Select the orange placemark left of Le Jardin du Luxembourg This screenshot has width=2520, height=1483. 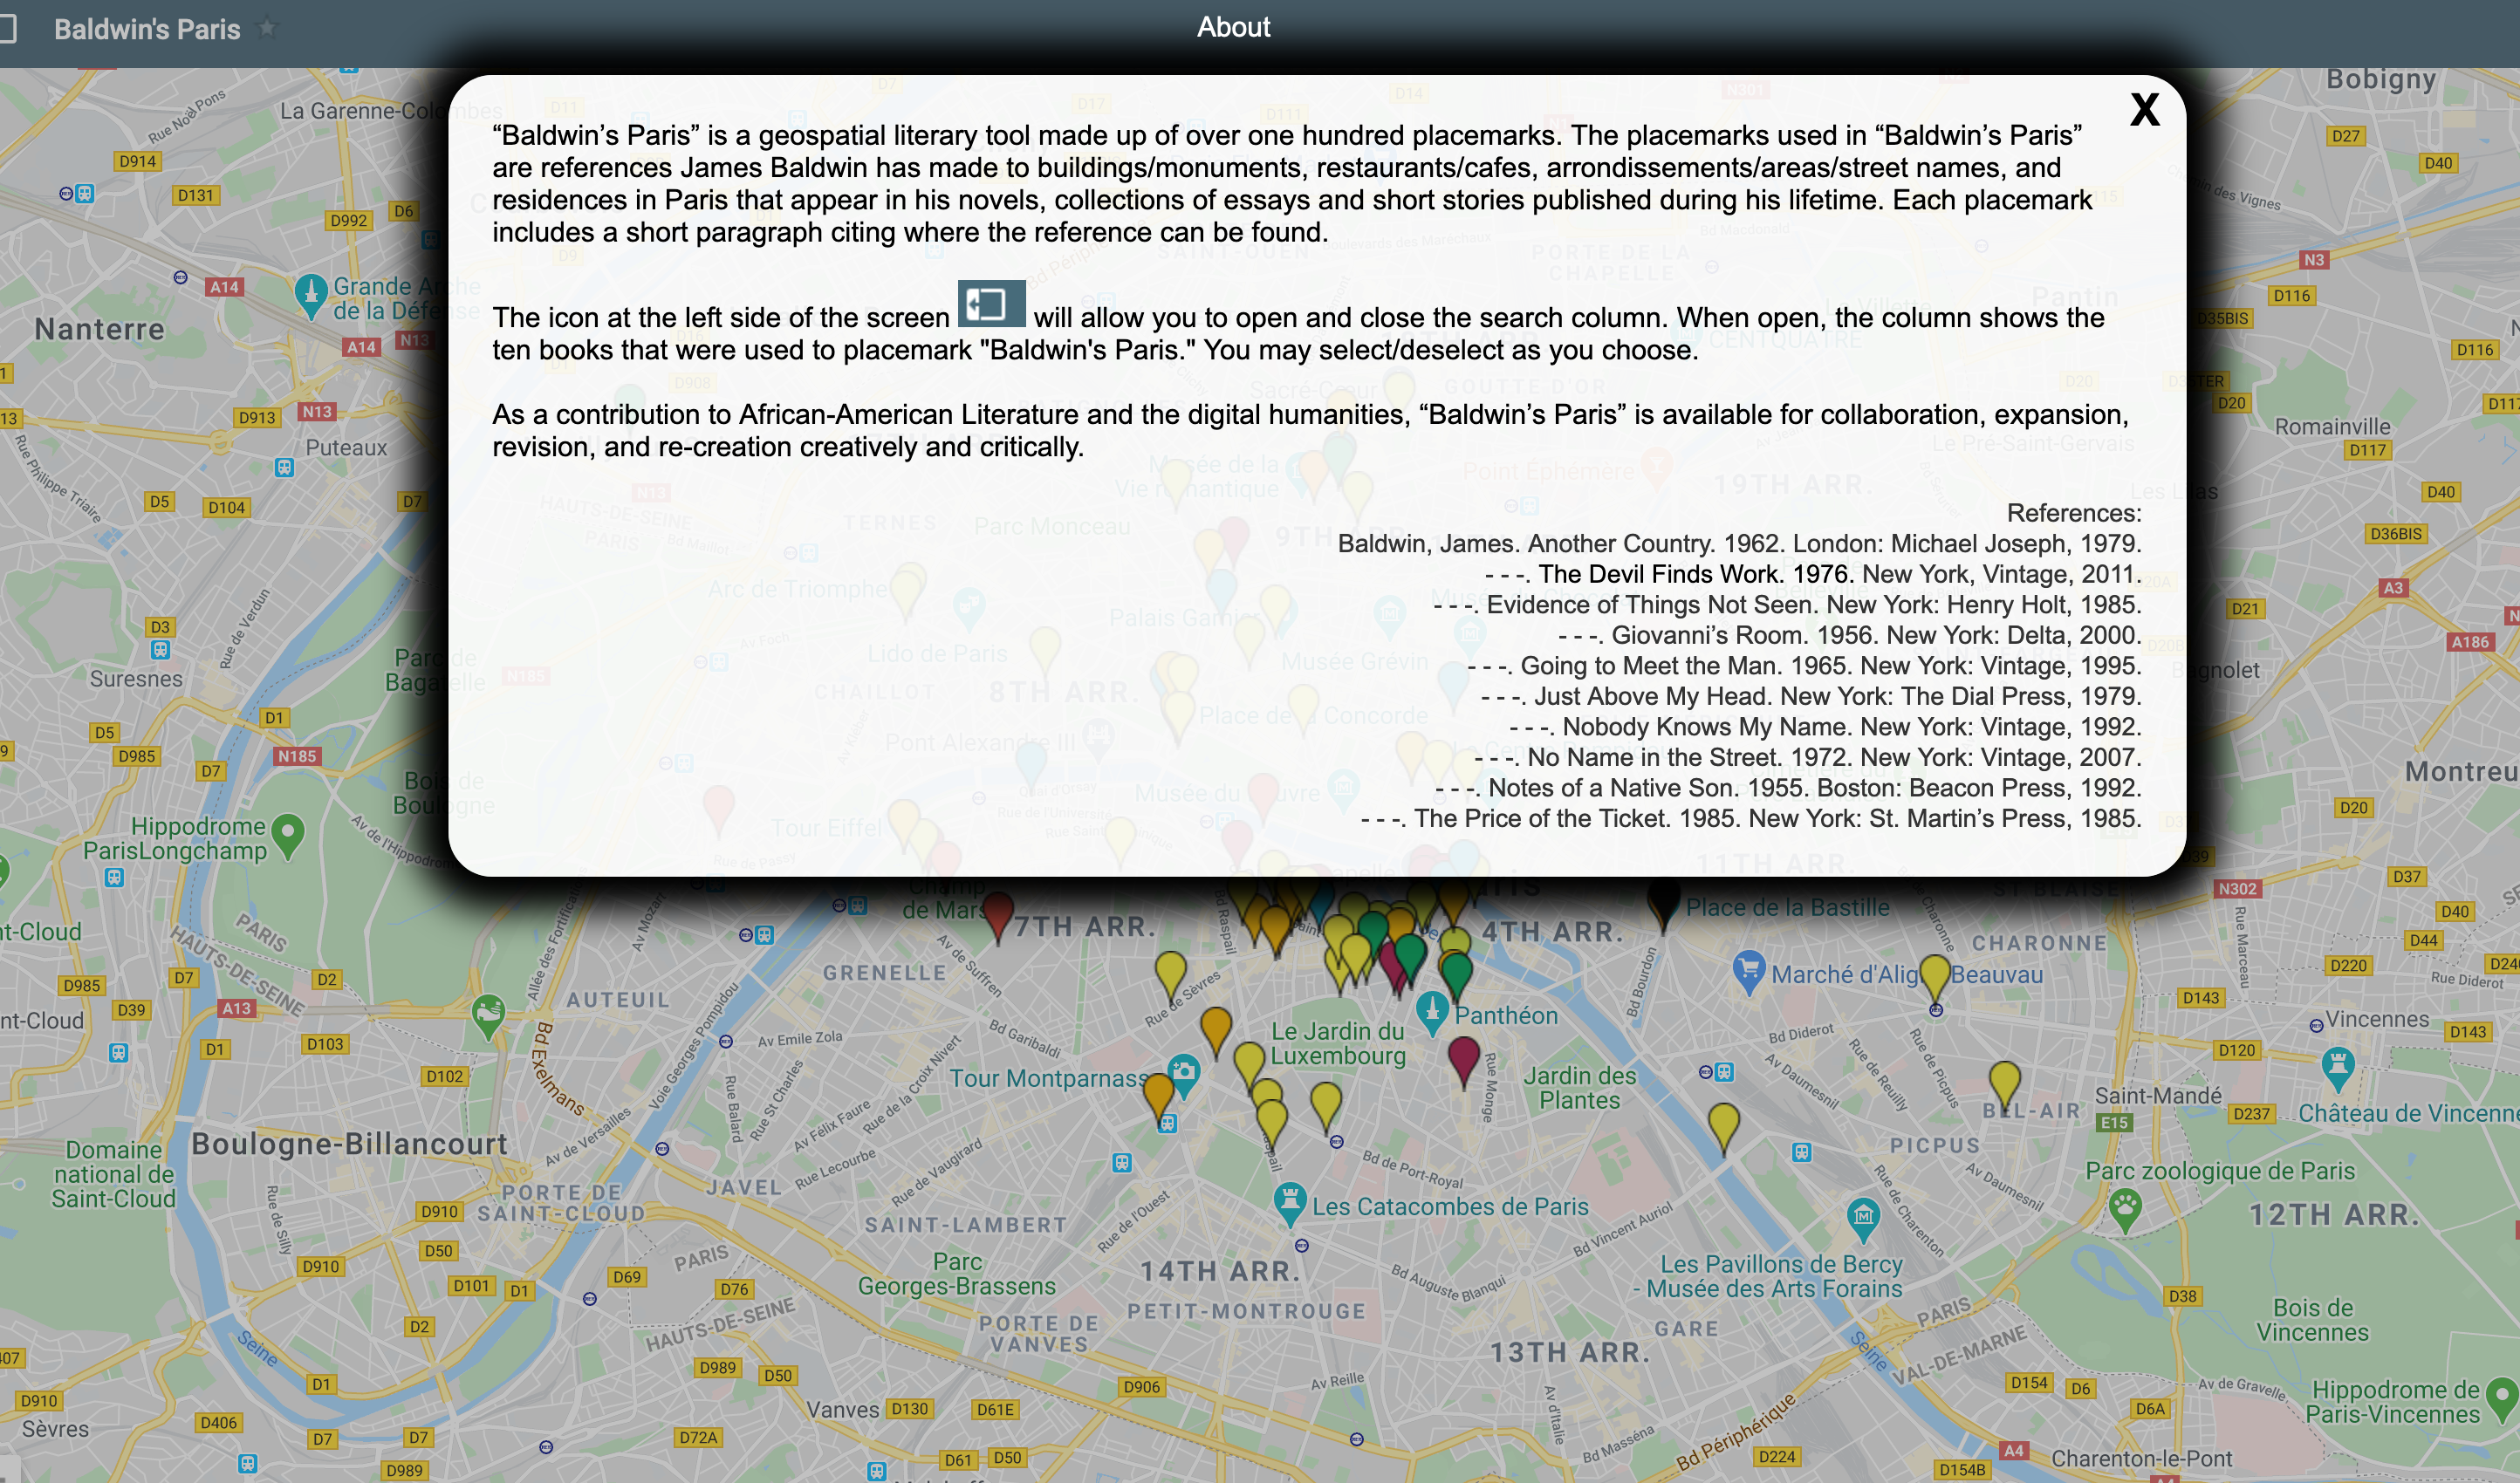1215,1031
